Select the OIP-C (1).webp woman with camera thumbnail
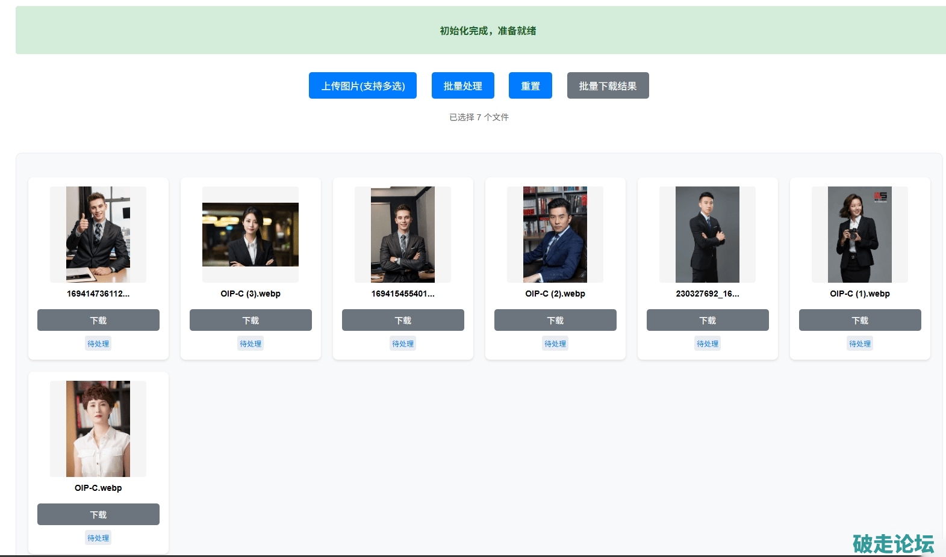The height and width of the screenshot is (557, 946). click(x=859, y=235)
